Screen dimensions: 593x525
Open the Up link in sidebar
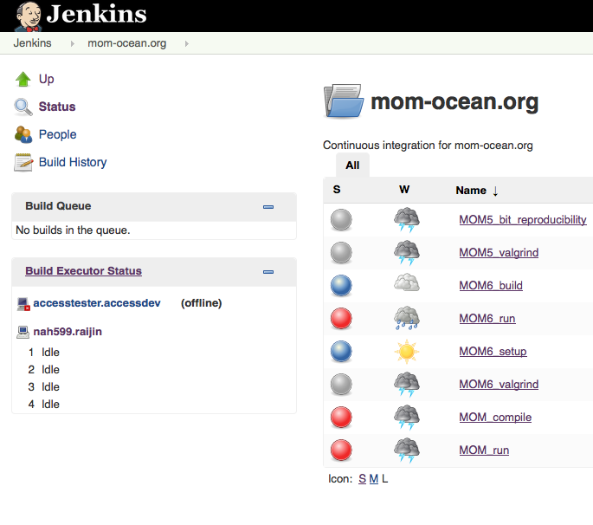47,79
